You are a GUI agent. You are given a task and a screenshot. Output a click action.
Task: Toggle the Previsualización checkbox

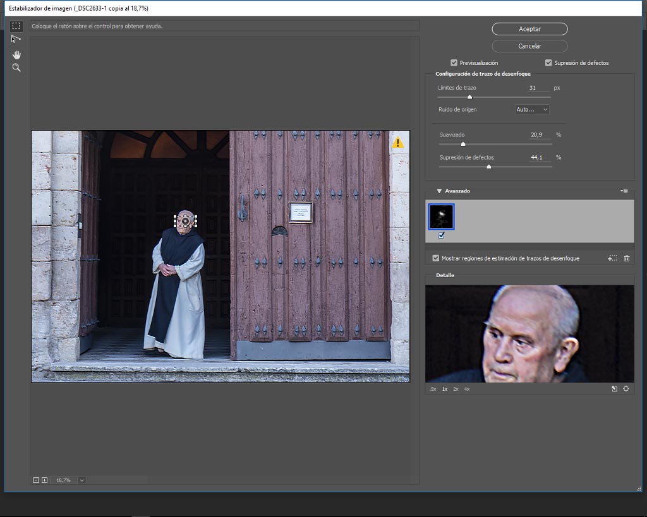pos(454,63)
